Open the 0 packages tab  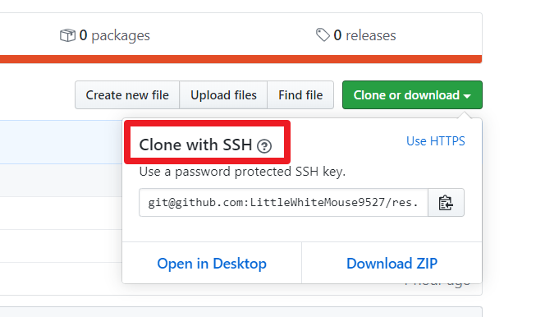coord(104,35)
